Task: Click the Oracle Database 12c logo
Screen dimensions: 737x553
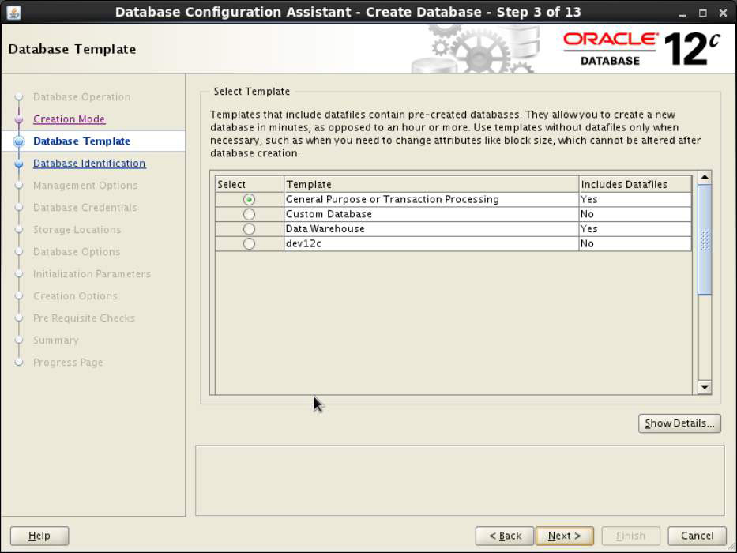Action: coord(641,48)
